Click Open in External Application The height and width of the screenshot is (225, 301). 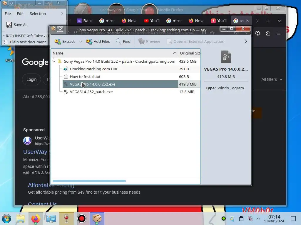pos(195,41)
